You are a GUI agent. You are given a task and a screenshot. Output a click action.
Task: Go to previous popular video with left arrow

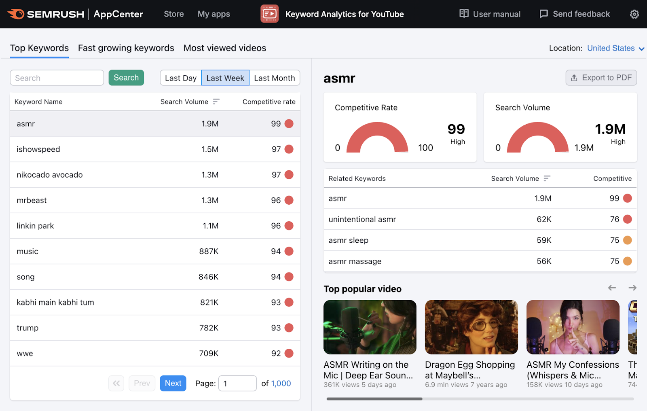612,288
